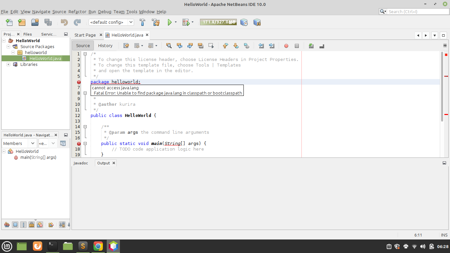This screenshot has width=450, height=253.
Task: Stop macro recording with square icon
Action: click(297, 46)
